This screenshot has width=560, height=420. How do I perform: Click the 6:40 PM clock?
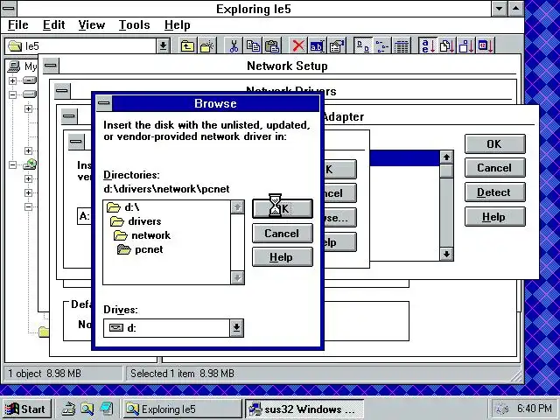click(534, 409)
